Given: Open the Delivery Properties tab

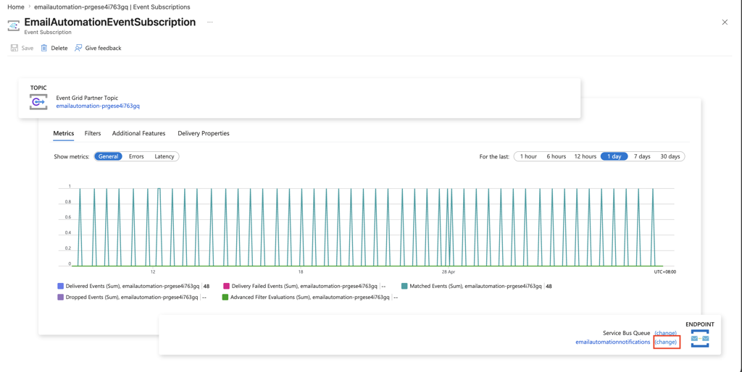Looking at the screenshot, I should click(204, 133).
